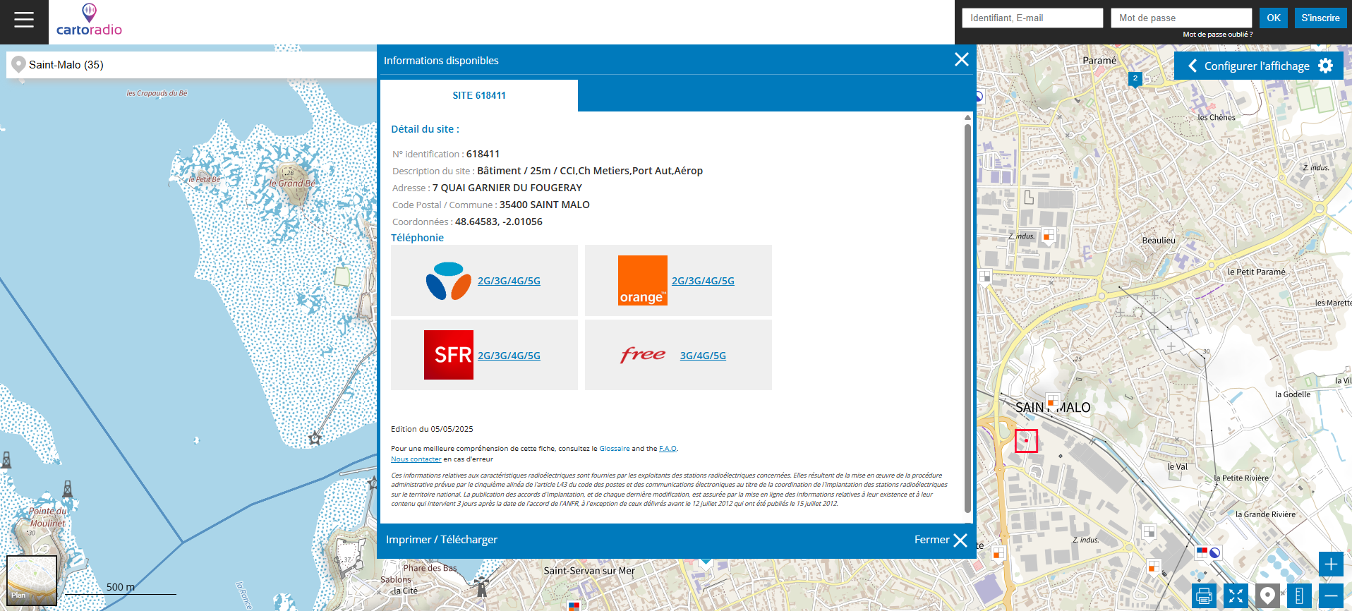This screenshot has width=1352, height=611.
Task: Open the hamburger main menu
Action: (x=24, y=20)
